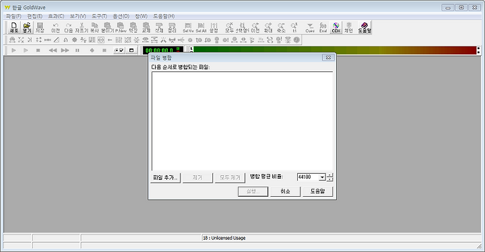Click the 체인 (Chain) toolbar icon
This screenshot has width=485, height=252.
coord(349,27)
